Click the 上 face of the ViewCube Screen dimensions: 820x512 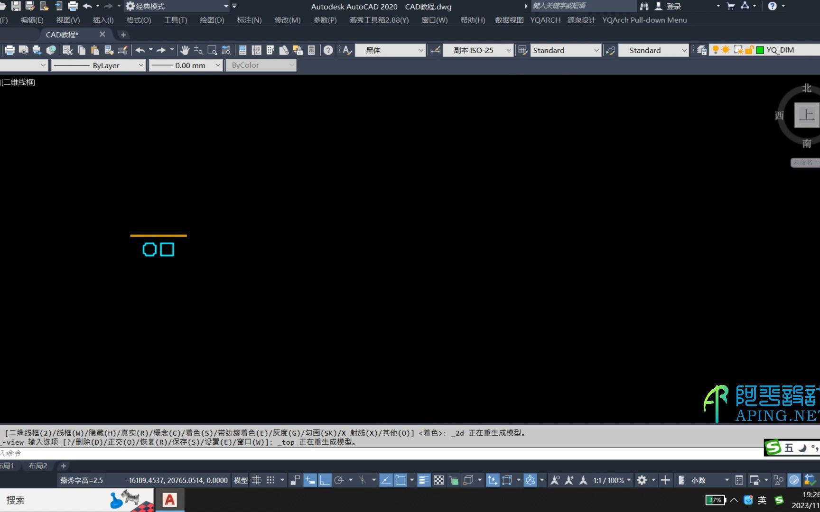click(807, 115)
